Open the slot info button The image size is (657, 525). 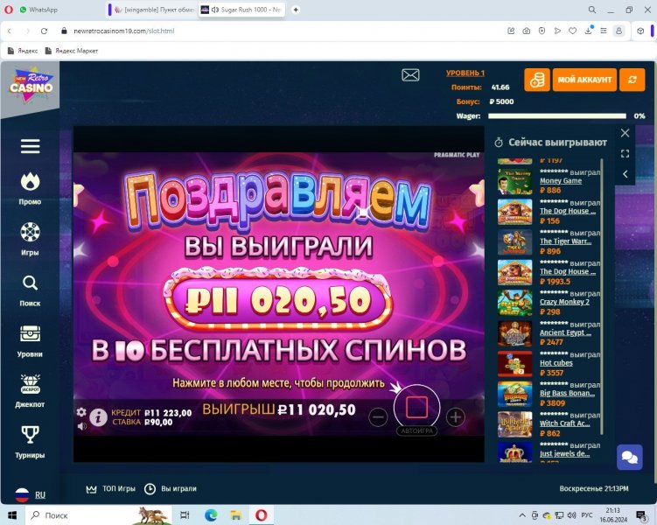tap(99, 417)
